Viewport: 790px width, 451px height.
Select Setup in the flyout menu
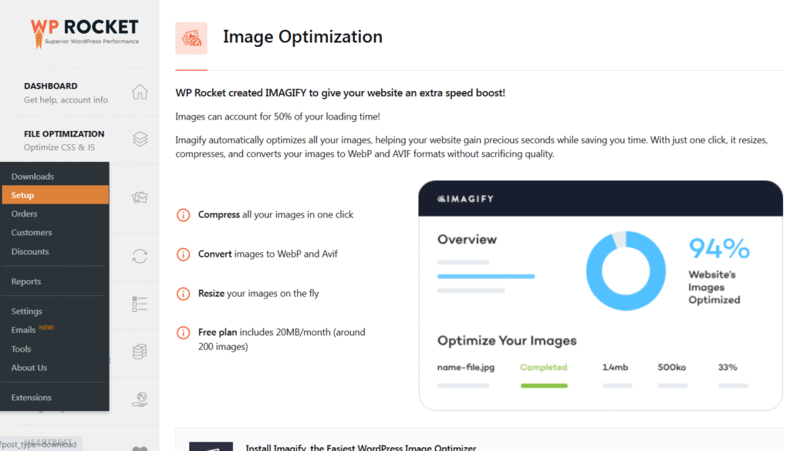(x=23, y=195)
